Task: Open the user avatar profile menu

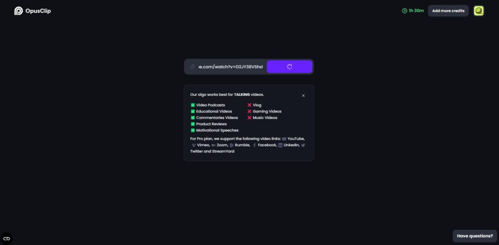Action: coord(479,11)
